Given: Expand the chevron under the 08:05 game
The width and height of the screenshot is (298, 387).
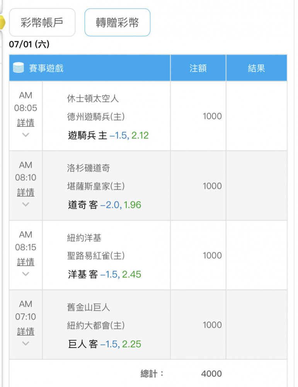Looking at the screenshot, I should (x=26, y=135).
